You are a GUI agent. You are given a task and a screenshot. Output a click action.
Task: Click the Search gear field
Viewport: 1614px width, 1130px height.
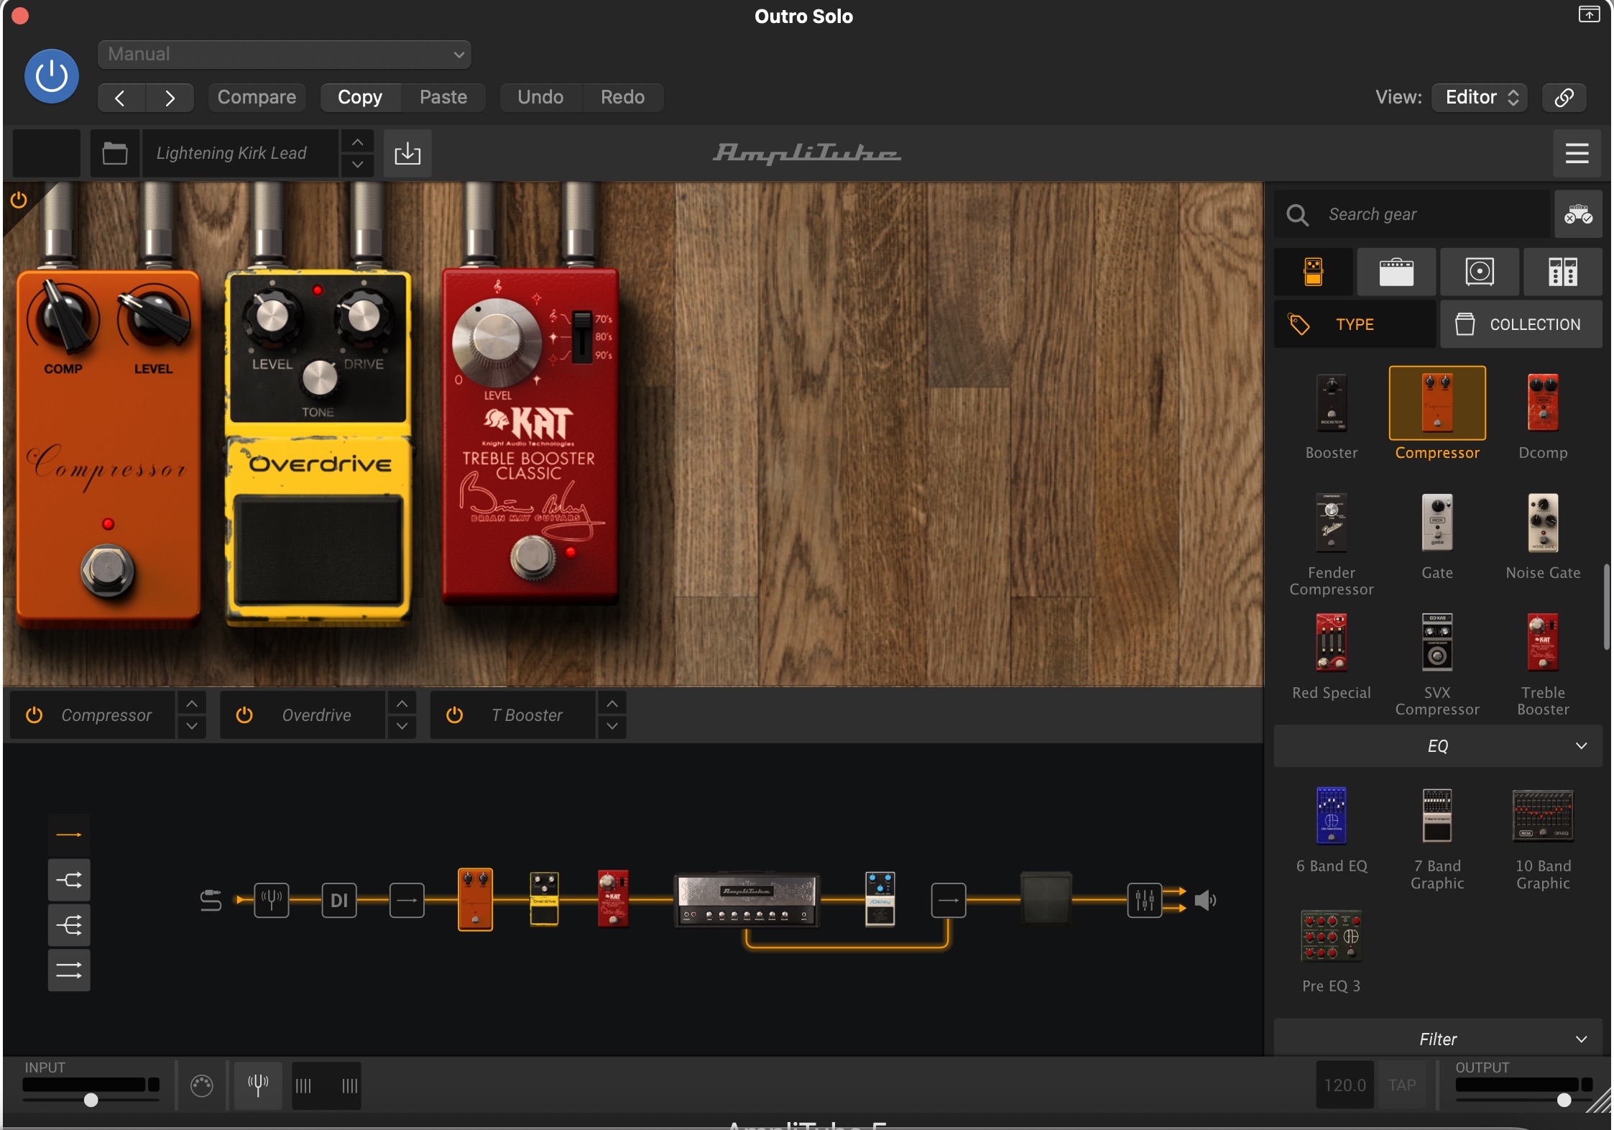1412,214
